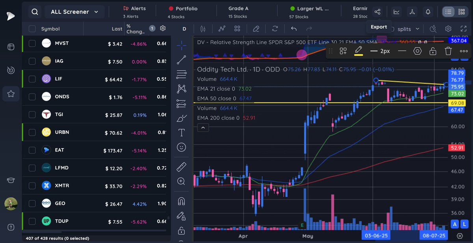Select the pattern drawing tool
Viewport: 473px width, 243px height.
click(181, 89)
